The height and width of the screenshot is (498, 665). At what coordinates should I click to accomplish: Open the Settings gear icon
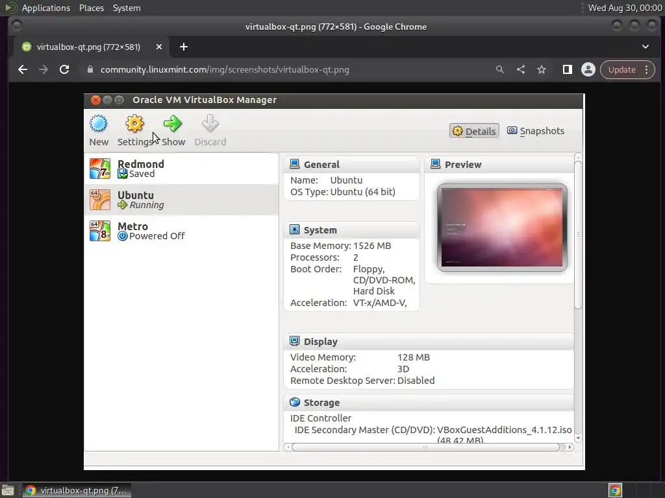click(x=135, y=124)
